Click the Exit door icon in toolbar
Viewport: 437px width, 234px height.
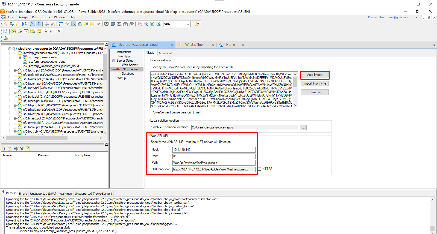(x=197, y=24)
